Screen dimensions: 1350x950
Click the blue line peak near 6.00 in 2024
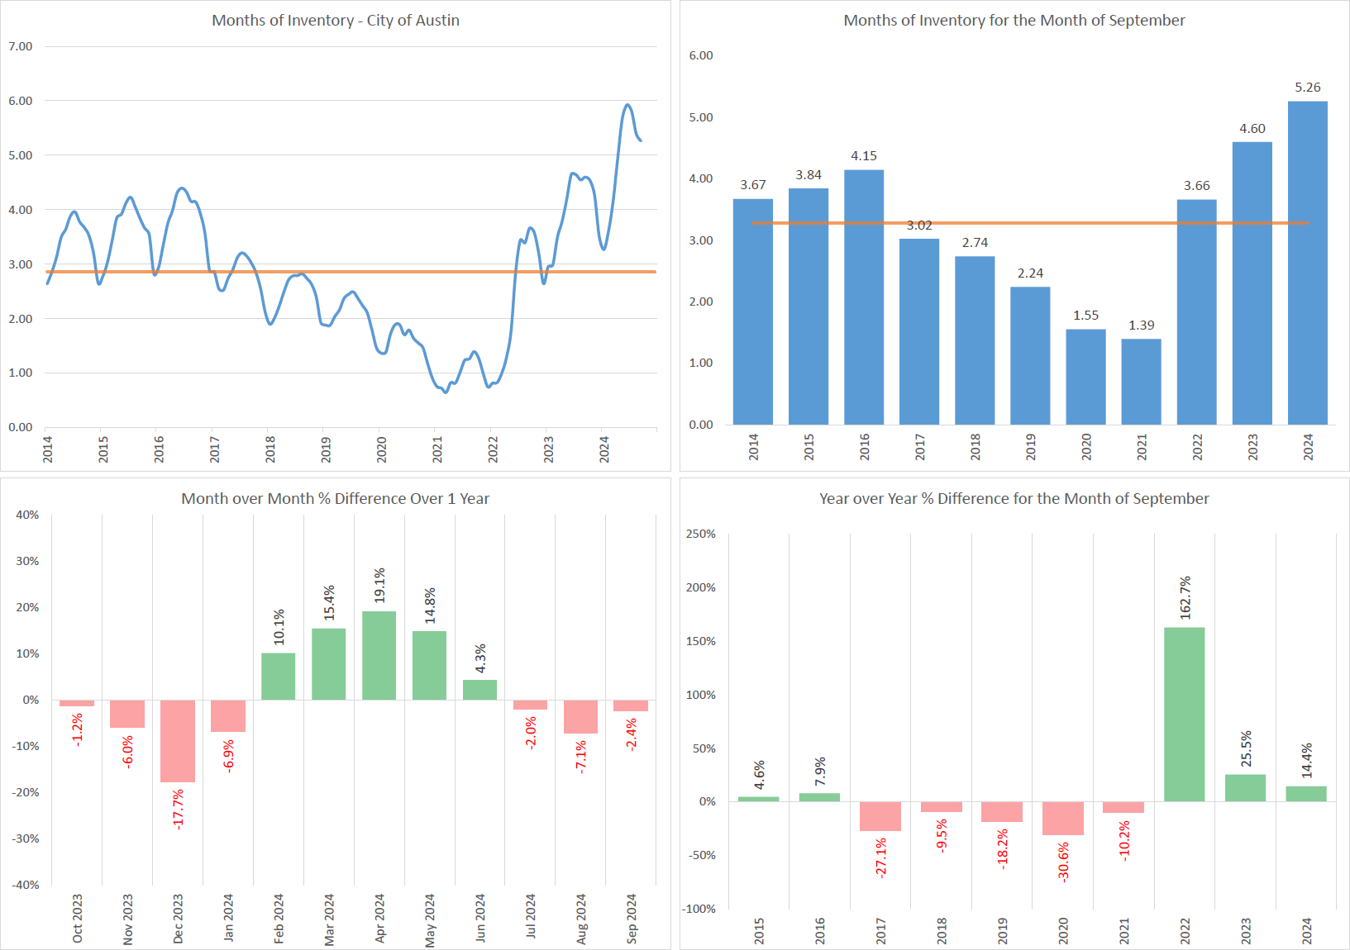coord(627,106)
